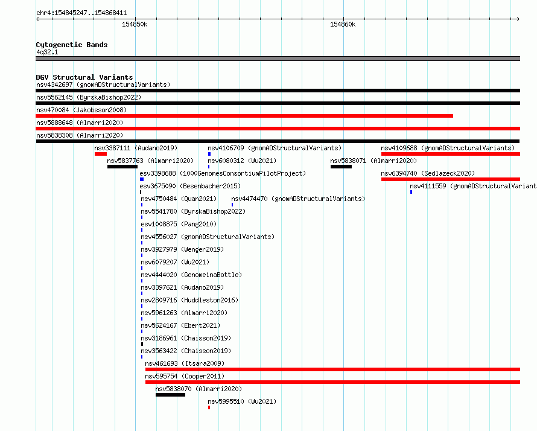Click nsv2809716 Huddleston2016 label
Image resolution: width=537 pixels, height=431 pixels.
(189, 300)
